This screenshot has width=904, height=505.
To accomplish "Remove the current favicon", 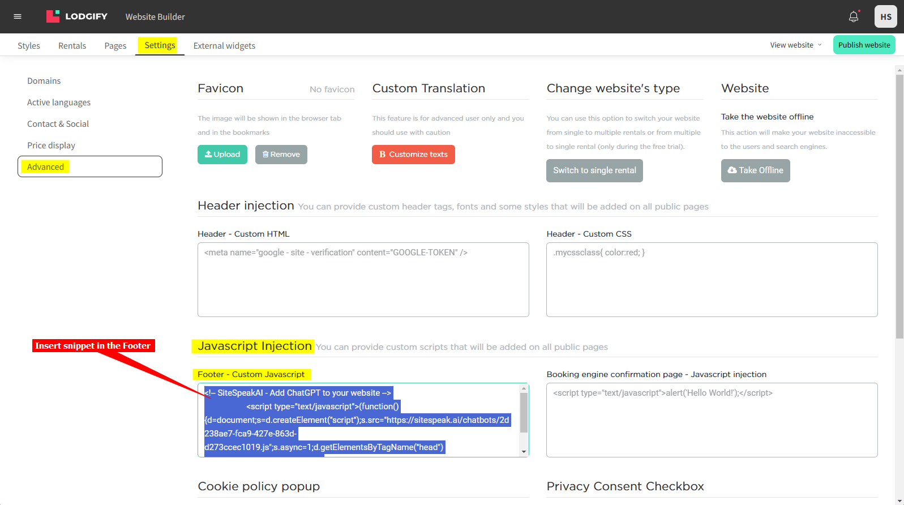I will (x=281, y=155).
